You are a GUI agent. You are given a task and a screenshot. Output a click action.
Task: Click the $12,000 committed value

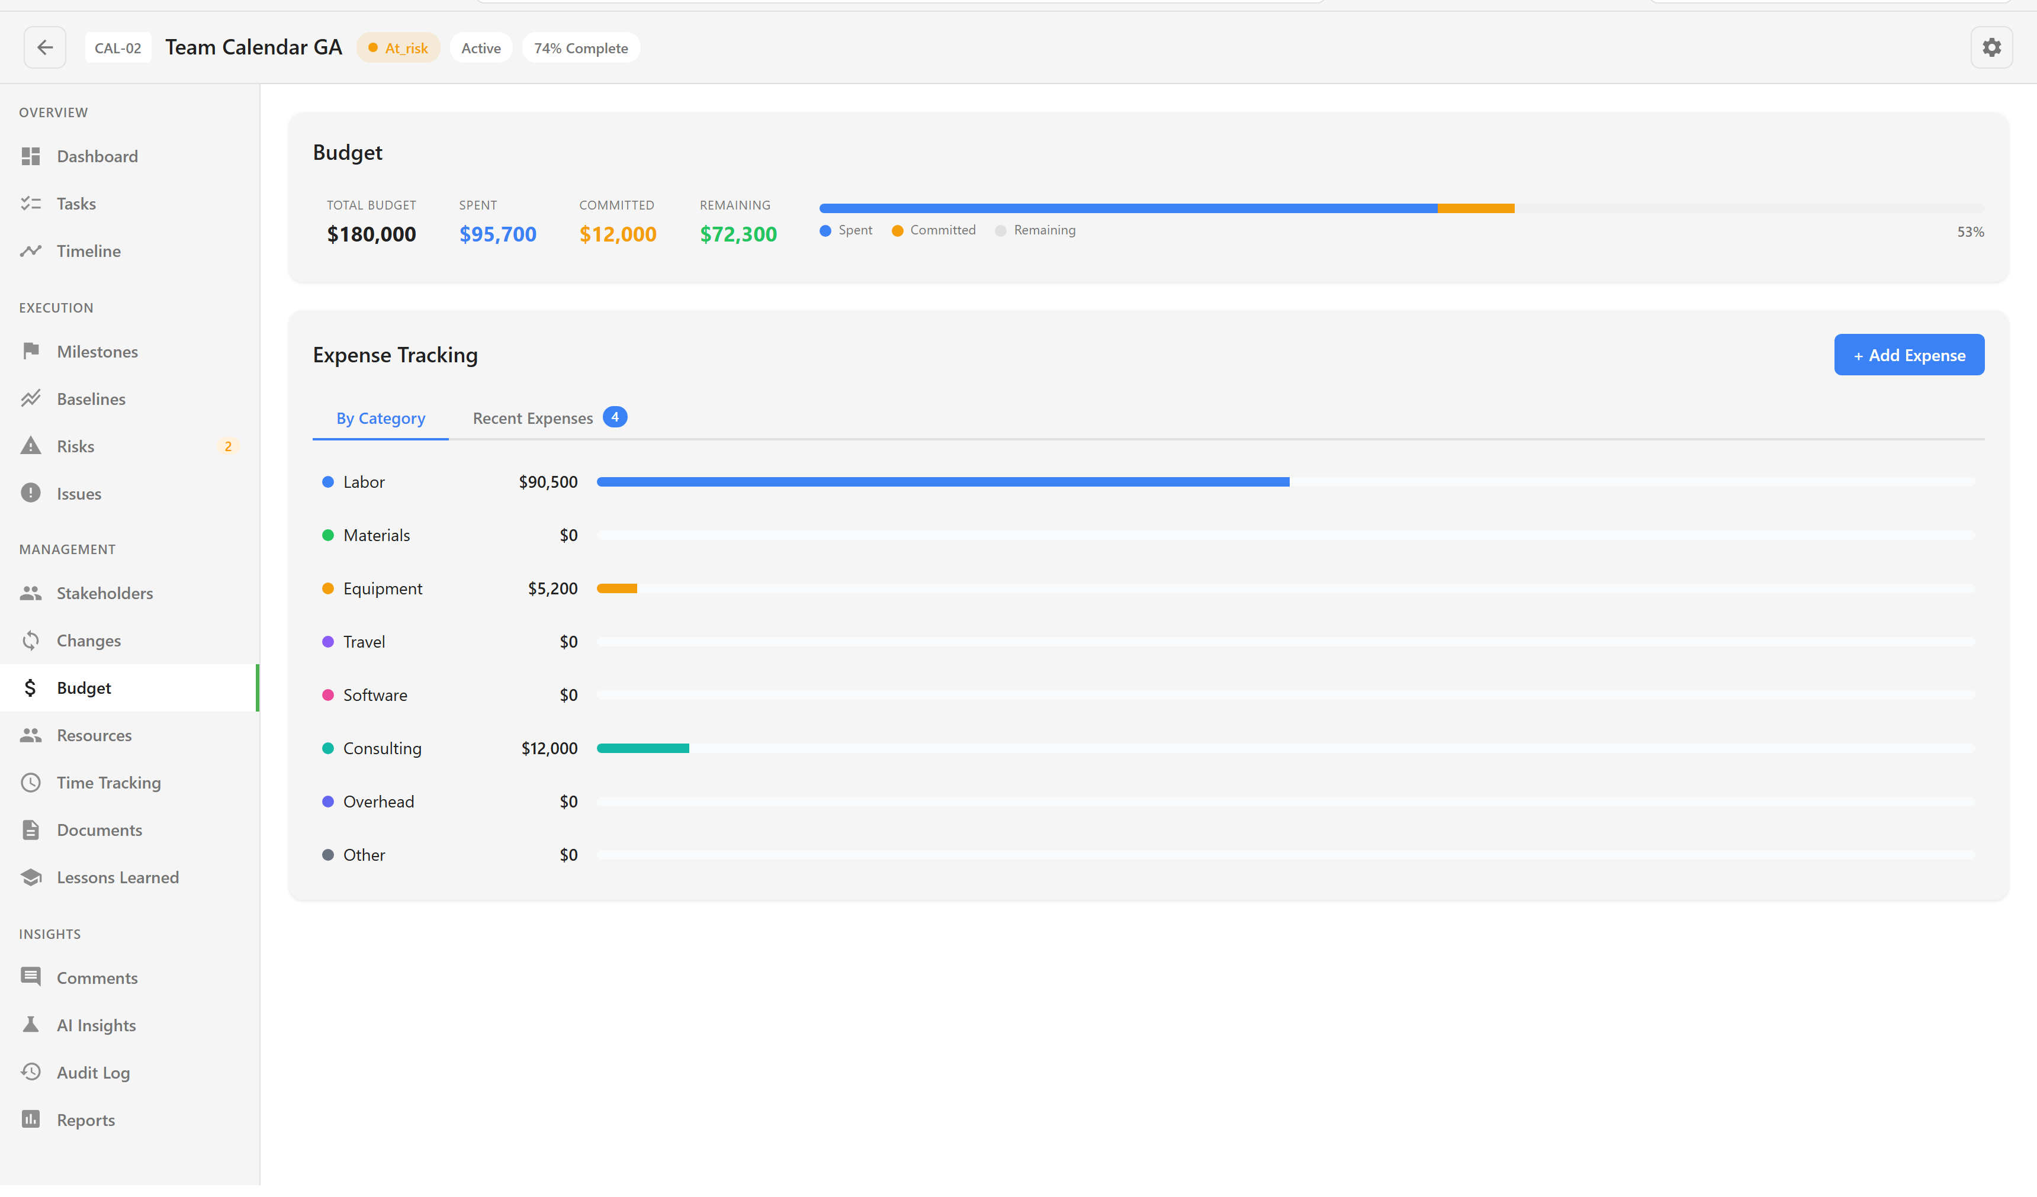[618, 235]
